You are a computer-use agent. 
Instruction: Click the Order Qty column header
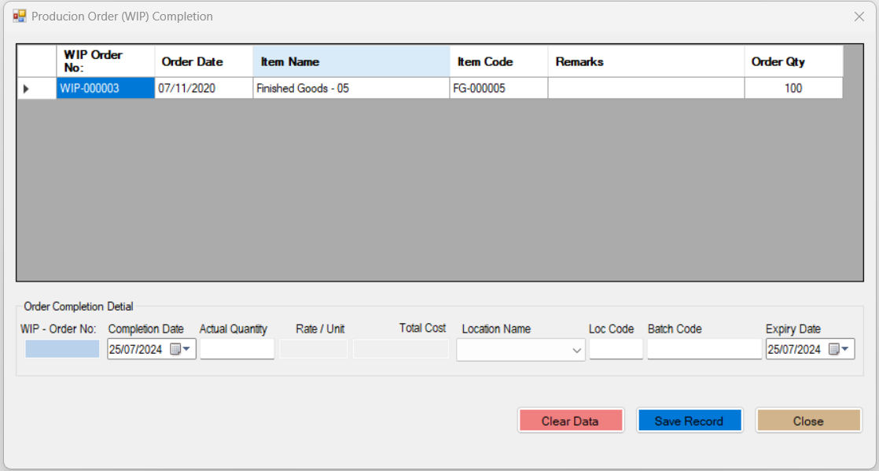coord(793,61)
